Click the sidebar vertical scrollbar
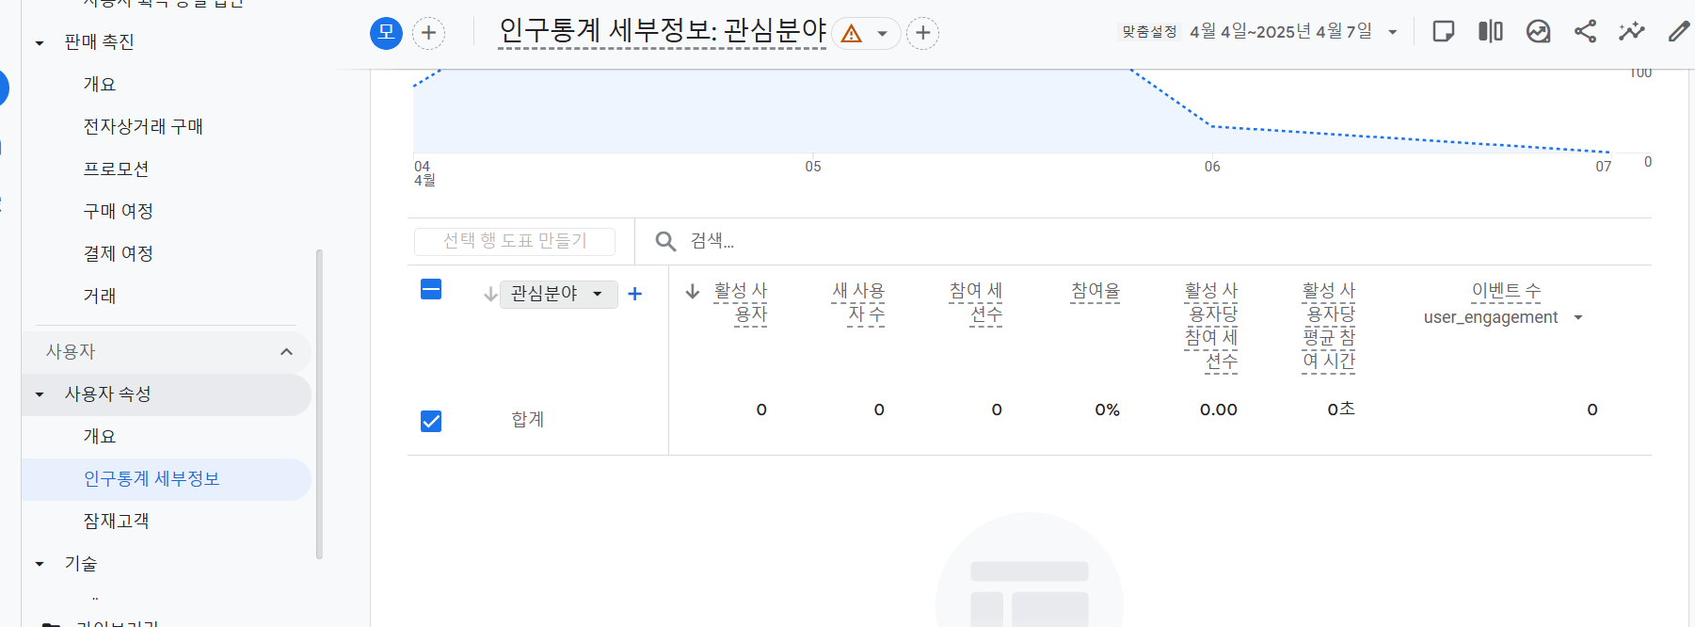 [319, 405]
